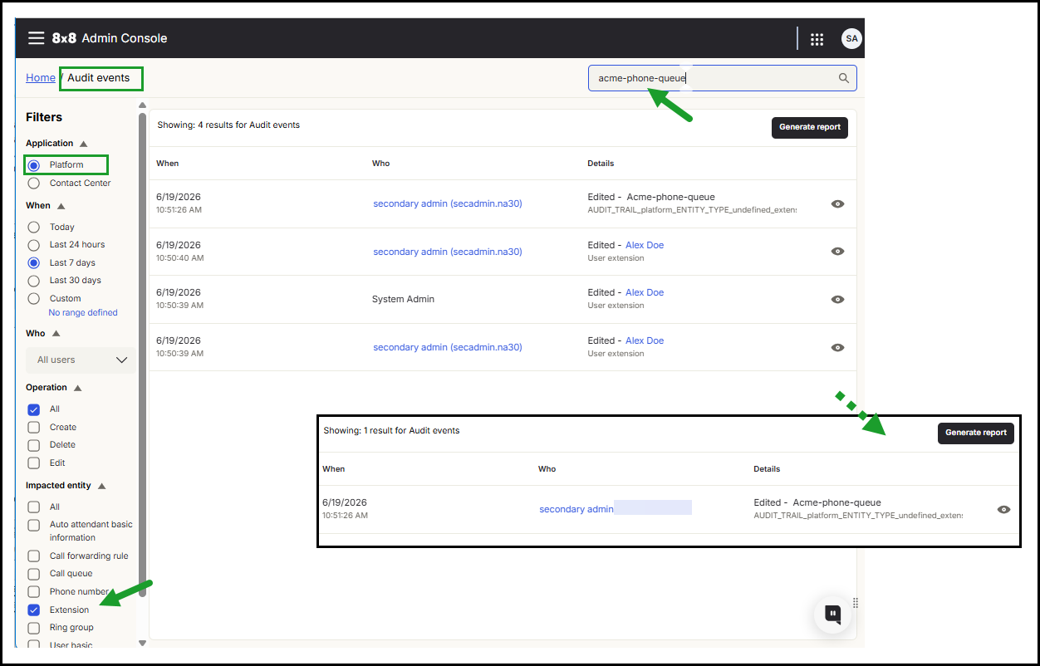This screenshot has height=666, width=1040.
Task: Select the Custom time range radio
Action: pos(34,298)
